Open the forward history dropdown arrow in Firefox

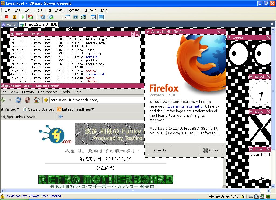tap(11, 100)
